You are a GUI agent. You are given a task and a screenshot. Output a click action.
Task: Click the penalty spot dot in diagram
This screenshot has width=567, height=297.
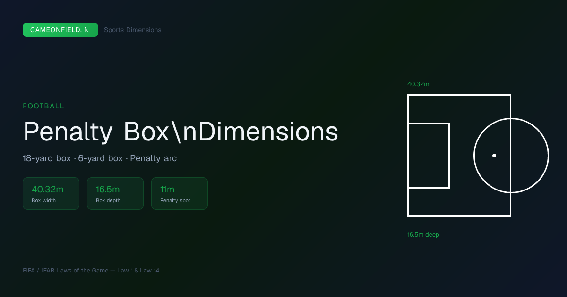click(x=494, y=156)
